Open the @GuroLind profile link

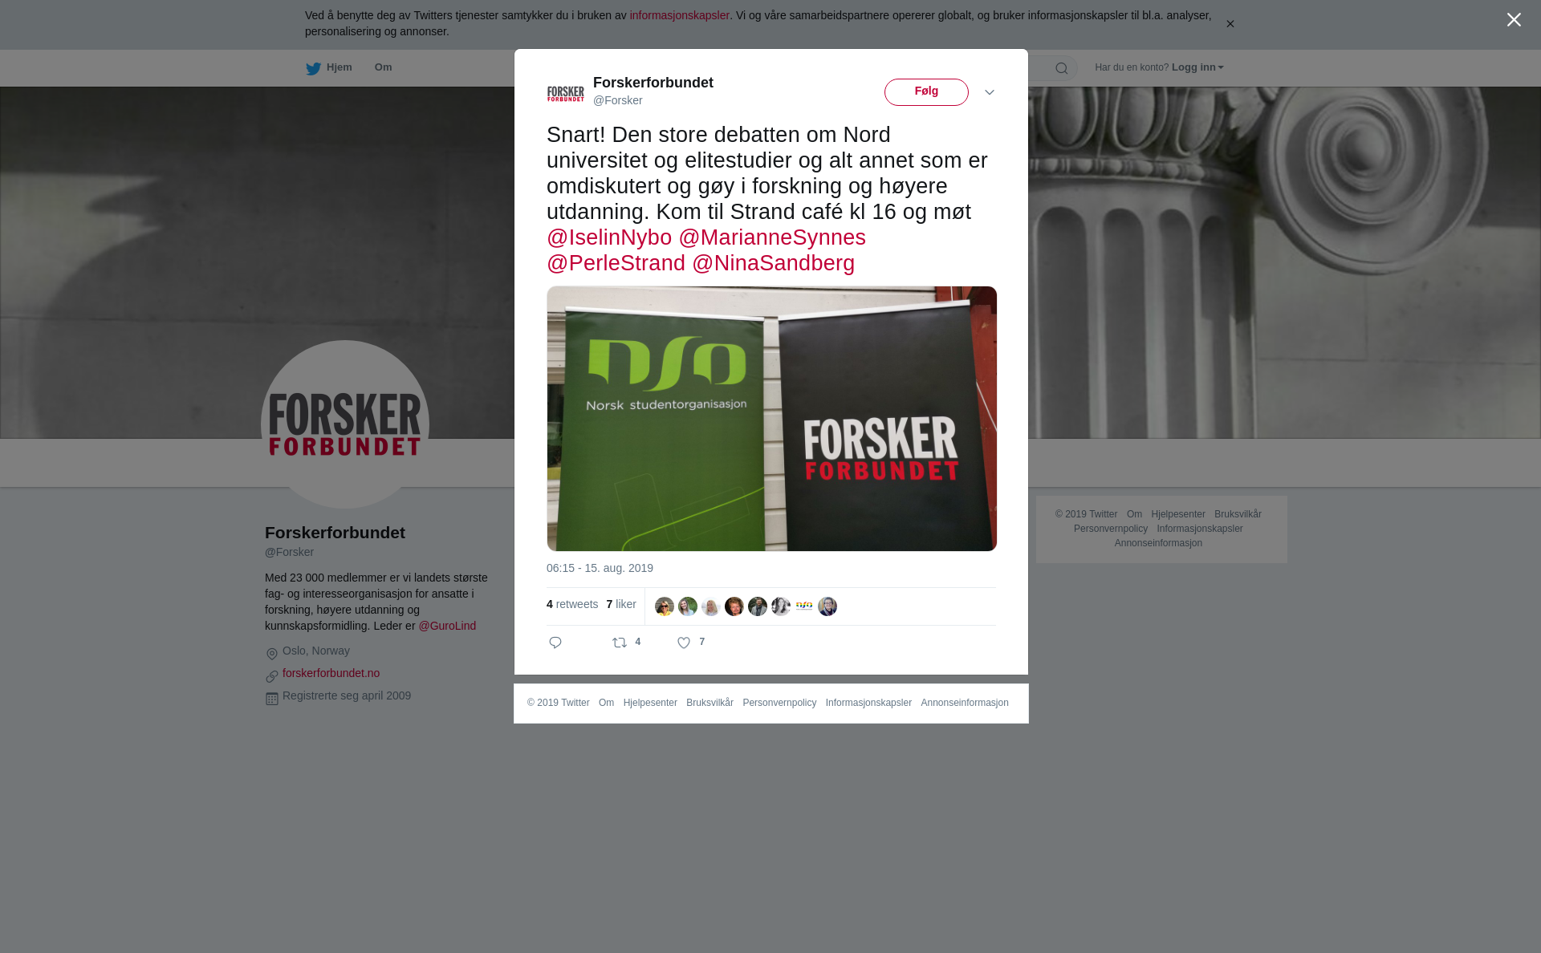click(447, 626)
